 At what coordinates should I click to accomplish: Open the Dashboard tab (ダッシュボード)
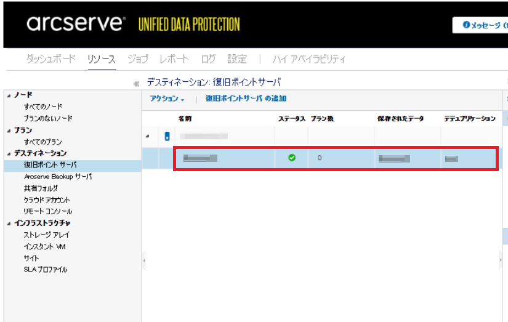[x=50, y=59]
